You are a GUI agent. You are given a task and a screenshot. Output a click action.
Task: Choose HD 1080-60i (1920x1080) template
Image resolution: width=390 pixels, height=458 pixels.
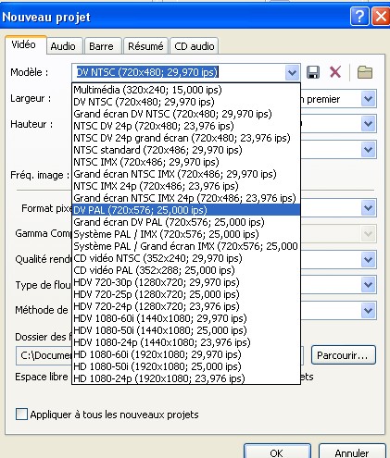click(186, 354)
